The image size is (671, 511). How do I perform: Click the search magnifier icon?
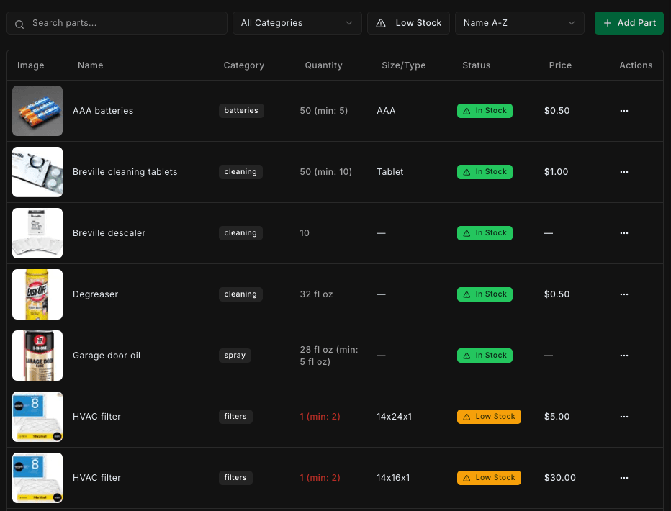19,23
